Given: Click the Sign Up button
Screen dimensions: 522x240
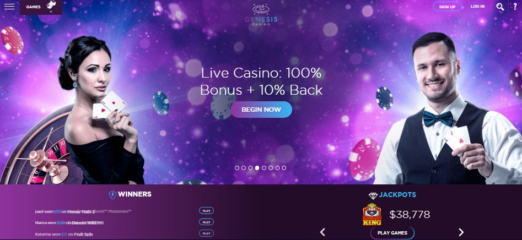Looking at the screenshot, I should [x=447, y=7].
